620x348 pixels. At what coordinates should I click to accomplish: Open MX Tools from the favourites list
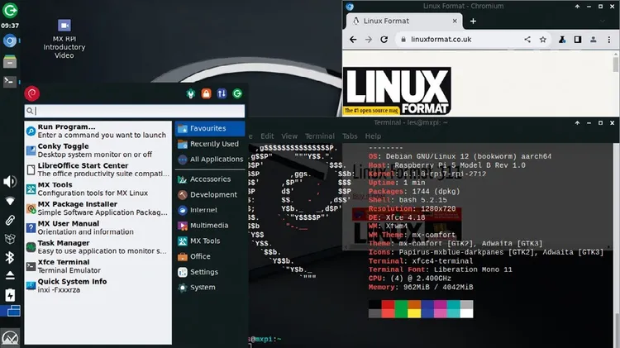click(x=98, y=189)
